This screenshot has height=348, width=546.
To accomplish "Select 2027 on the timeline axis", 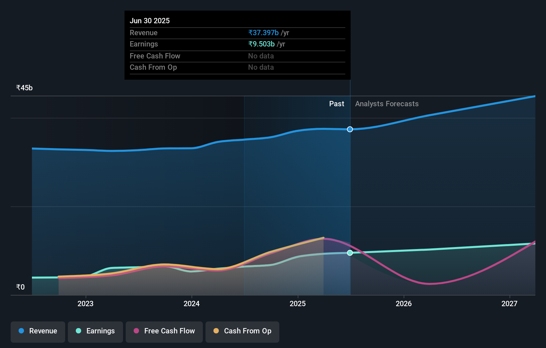I will [x=510, y=304].
